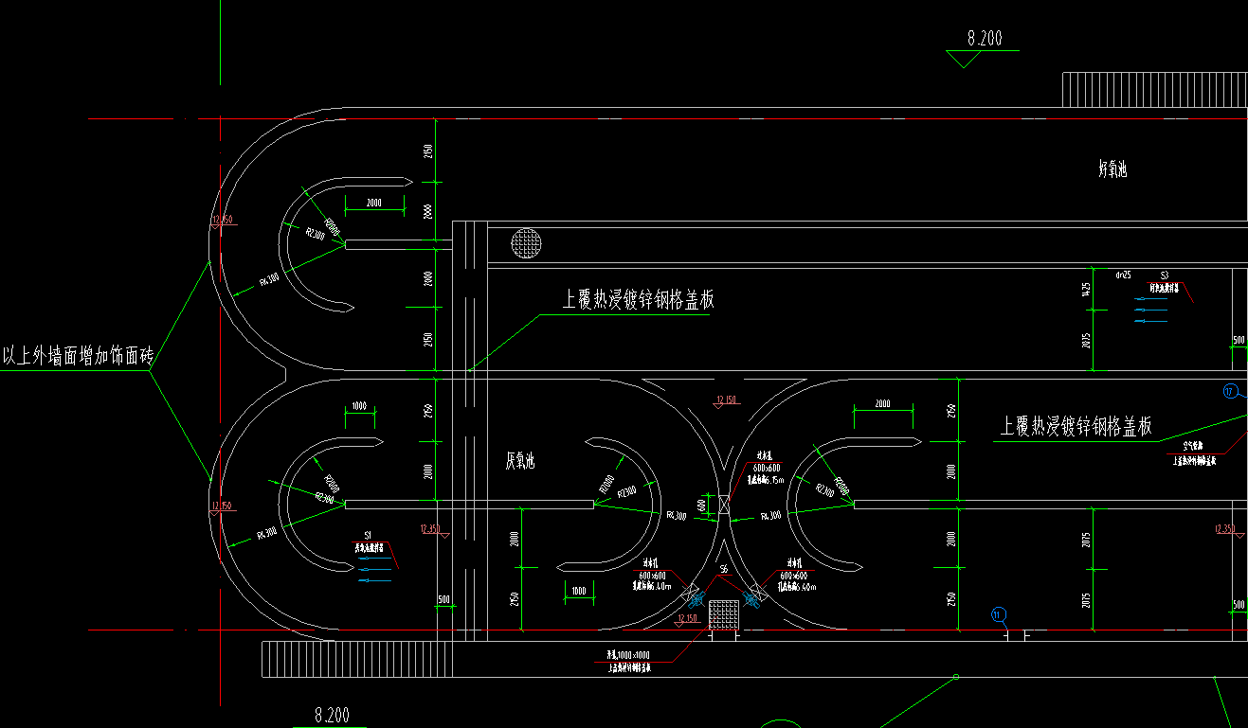Select blue flow arrows under the S1 label

374,569
